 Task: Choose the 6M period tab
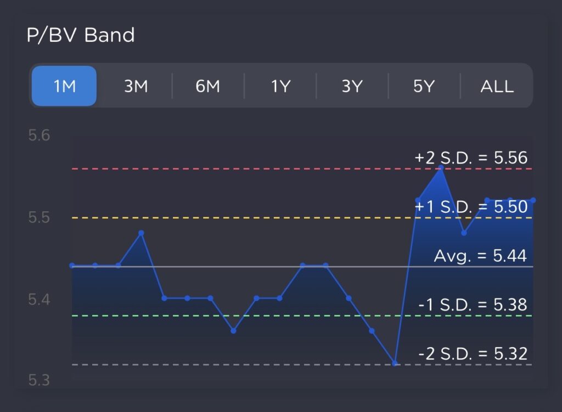(x=207, y=86)
